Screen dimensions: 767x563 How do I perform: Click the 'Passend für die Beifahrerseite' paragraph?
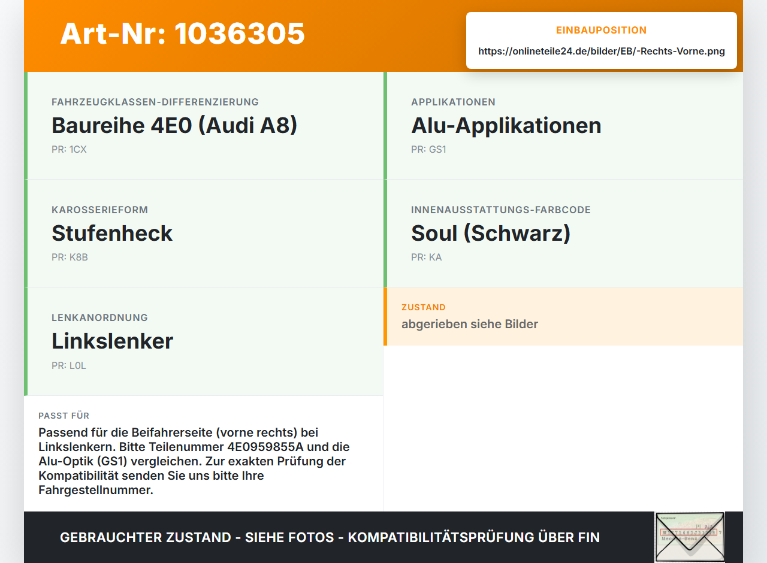coord(195,461)
